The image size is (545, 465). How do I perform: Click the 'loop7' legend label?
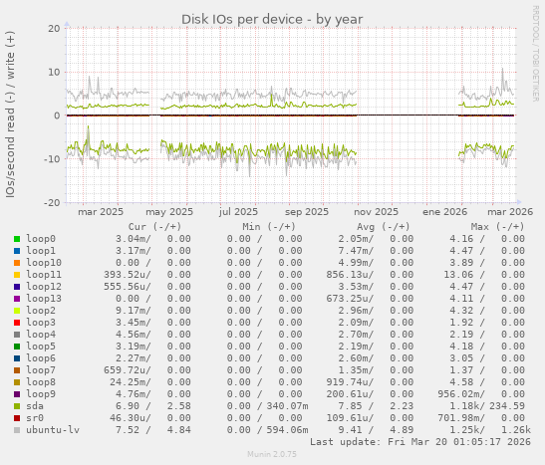41,370
